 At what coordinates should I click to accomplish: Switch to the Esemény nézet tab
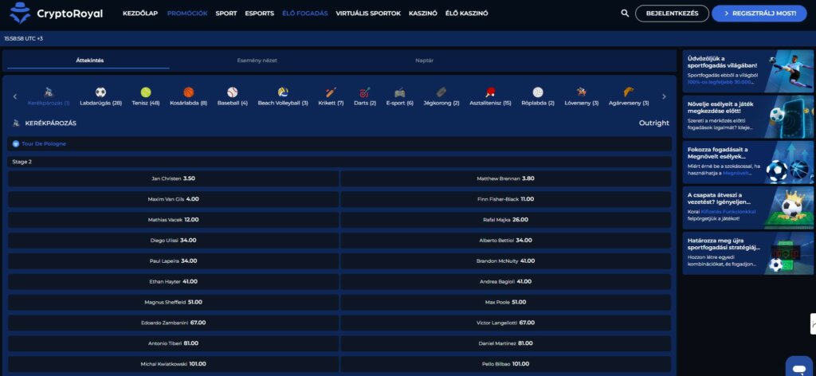(x=257, y=61)
